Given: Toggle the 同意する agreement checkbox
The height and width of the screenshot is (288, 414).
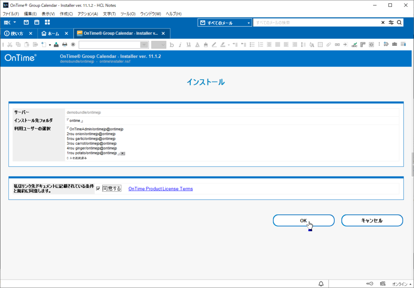Looking at the screenshot, I should pyautogui.click(x=98, y=189).
